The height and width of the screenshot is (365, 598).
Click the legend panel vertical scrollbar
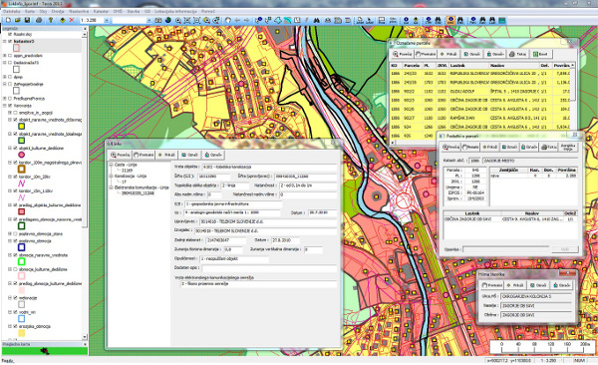(x=85, y=183)
